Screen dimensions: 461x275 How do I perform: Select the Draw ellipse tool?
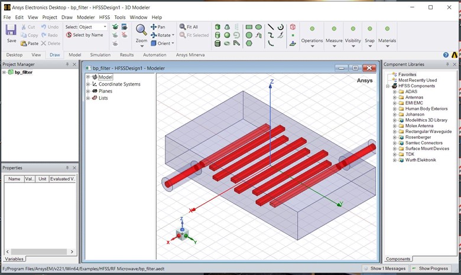pyautogui.click(x=258, y=27)
